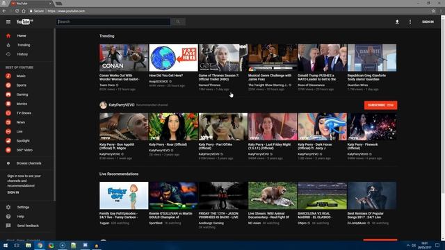Click the browser home icon
Image resolution: width=445 pixels, height=250 pixels.
[x=24, y=11]
